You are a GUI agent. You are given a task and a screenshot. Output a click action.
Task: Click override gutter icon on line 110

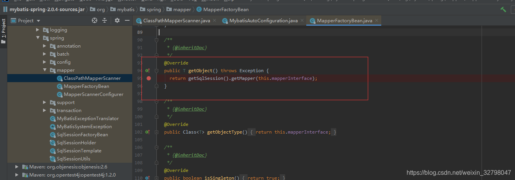147,178
